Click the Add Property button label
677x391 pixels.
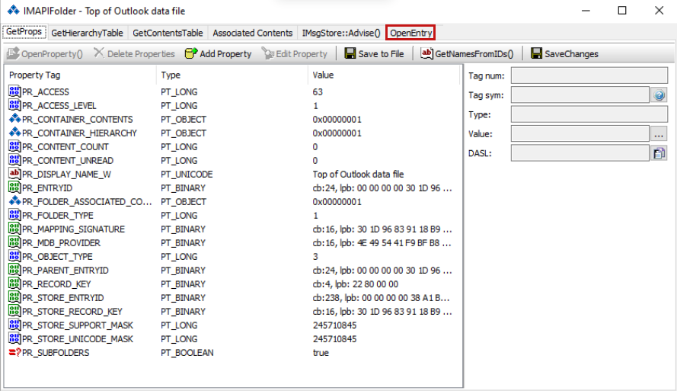(225, 54)
